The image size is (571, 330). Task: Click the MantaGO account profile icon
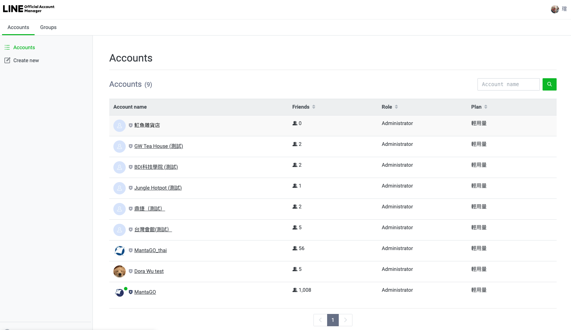119,292
